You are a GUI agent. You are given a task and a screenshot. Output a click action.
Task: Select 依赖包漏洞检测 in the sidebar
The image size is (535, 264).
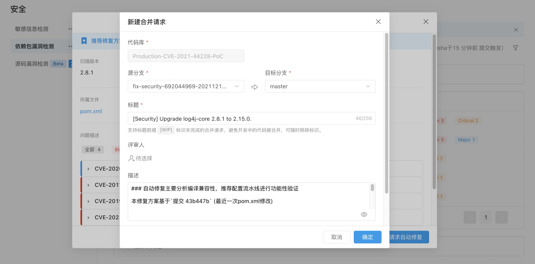point(34,46)
